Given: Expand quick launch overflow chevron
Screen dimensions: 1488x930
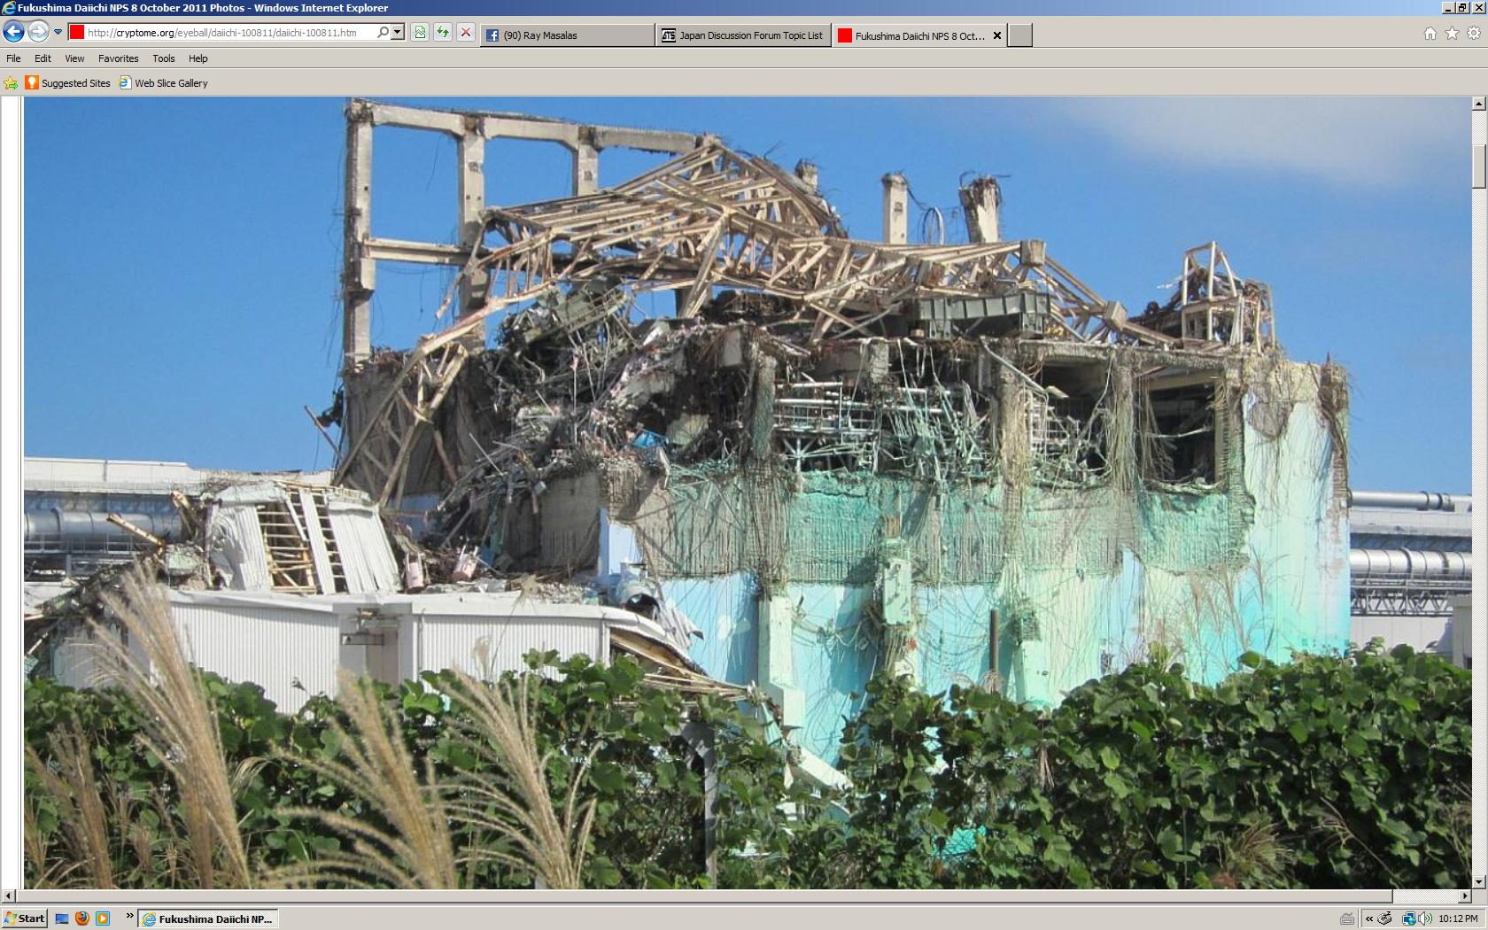Looking at the screenshot, I should coord(130,916).
